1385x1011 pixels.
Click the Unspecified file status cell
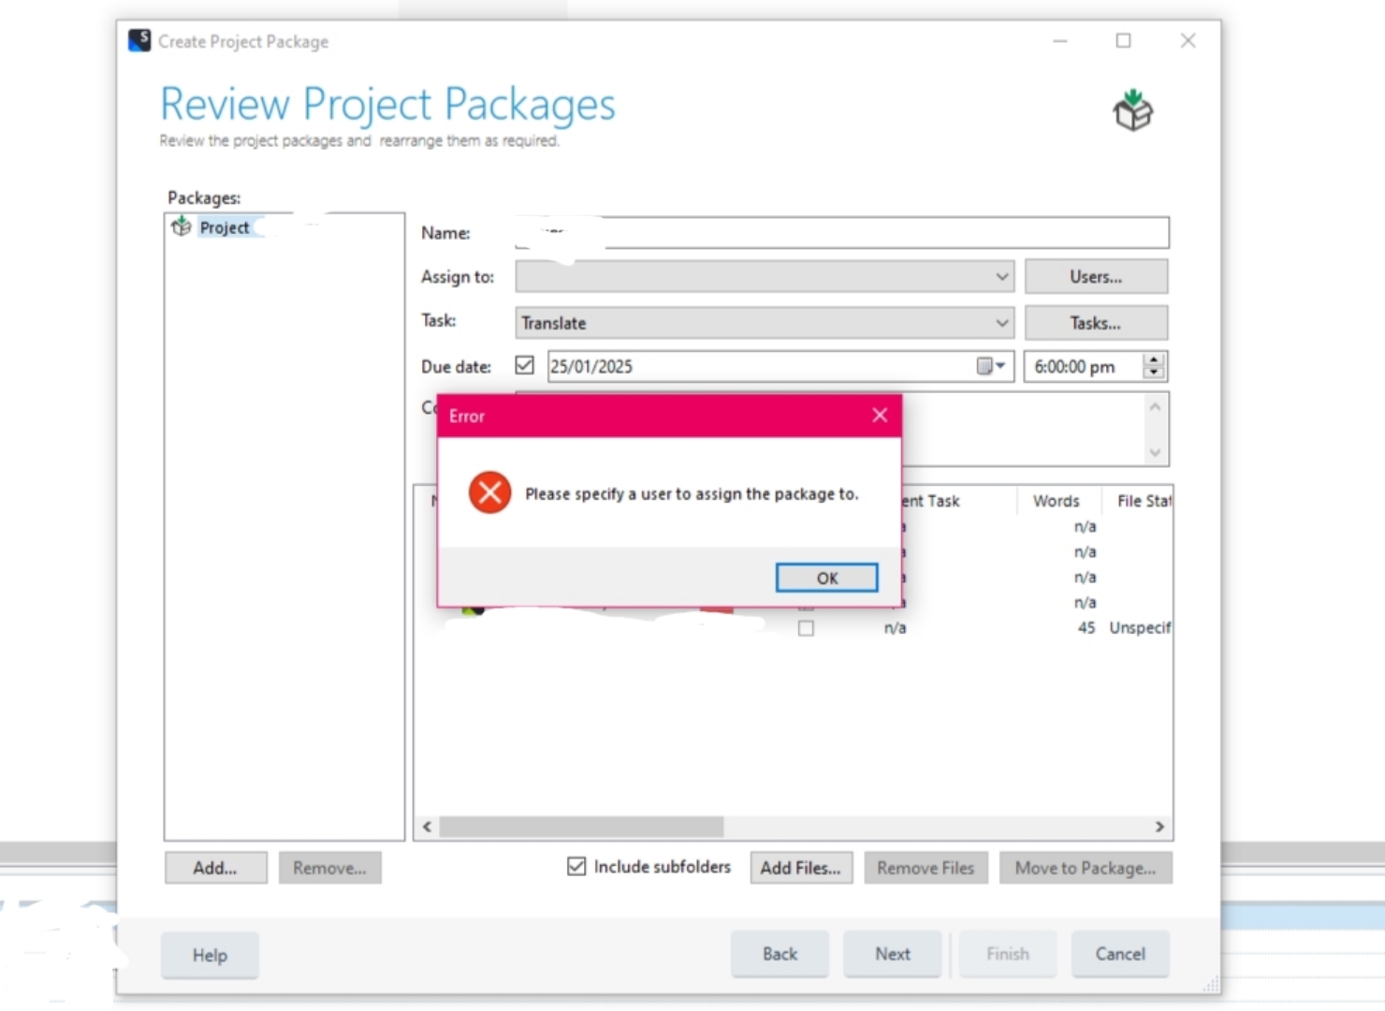(x=1140, y=627)
